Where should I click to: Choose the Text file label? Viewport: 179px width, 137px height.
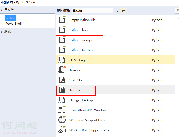[75, 90]
